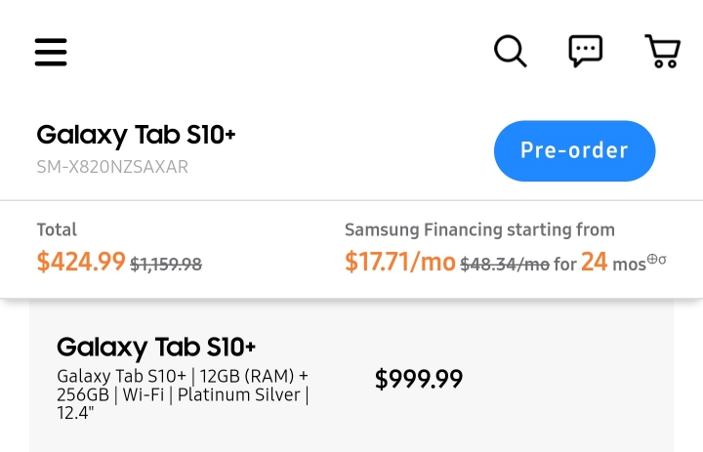Select the Galaxy Tab S10+ summary heading
Screen dimensions: 703x452
tap(156, 348)
